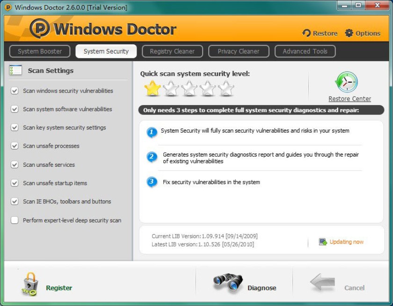Disable Scan windows security vulnerabilities checkbox
Image resolution: width=393 pixels, height=306 pixels.
click(x=15, y=91)
